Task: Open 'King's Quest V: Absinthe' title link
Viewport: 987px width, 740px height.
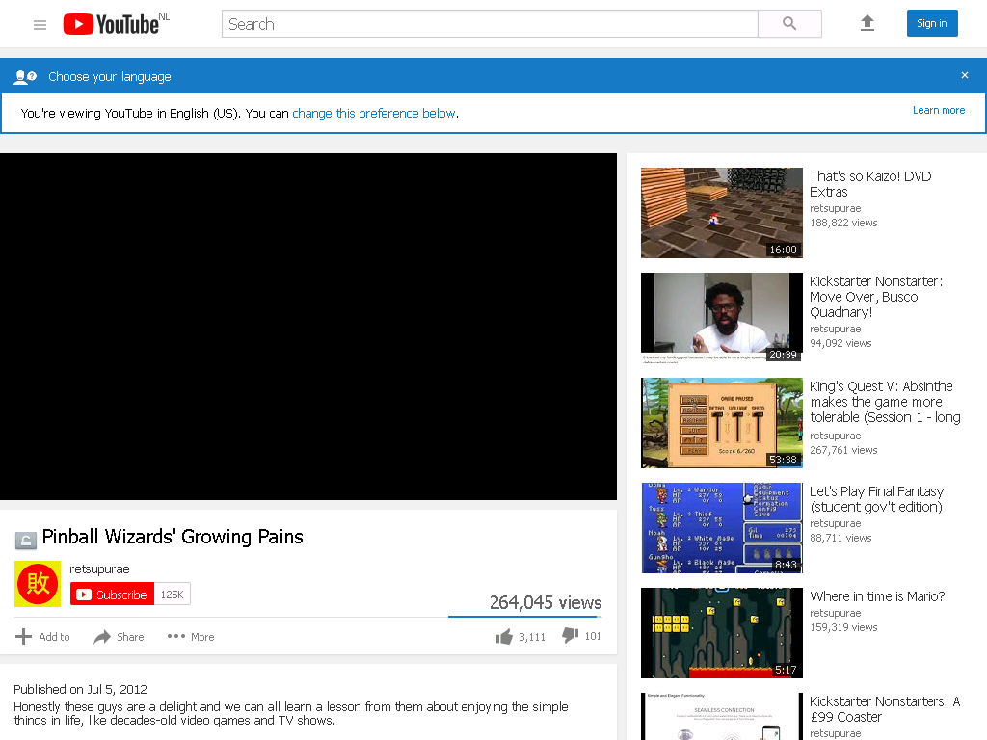Action: (x=885, y=402)
